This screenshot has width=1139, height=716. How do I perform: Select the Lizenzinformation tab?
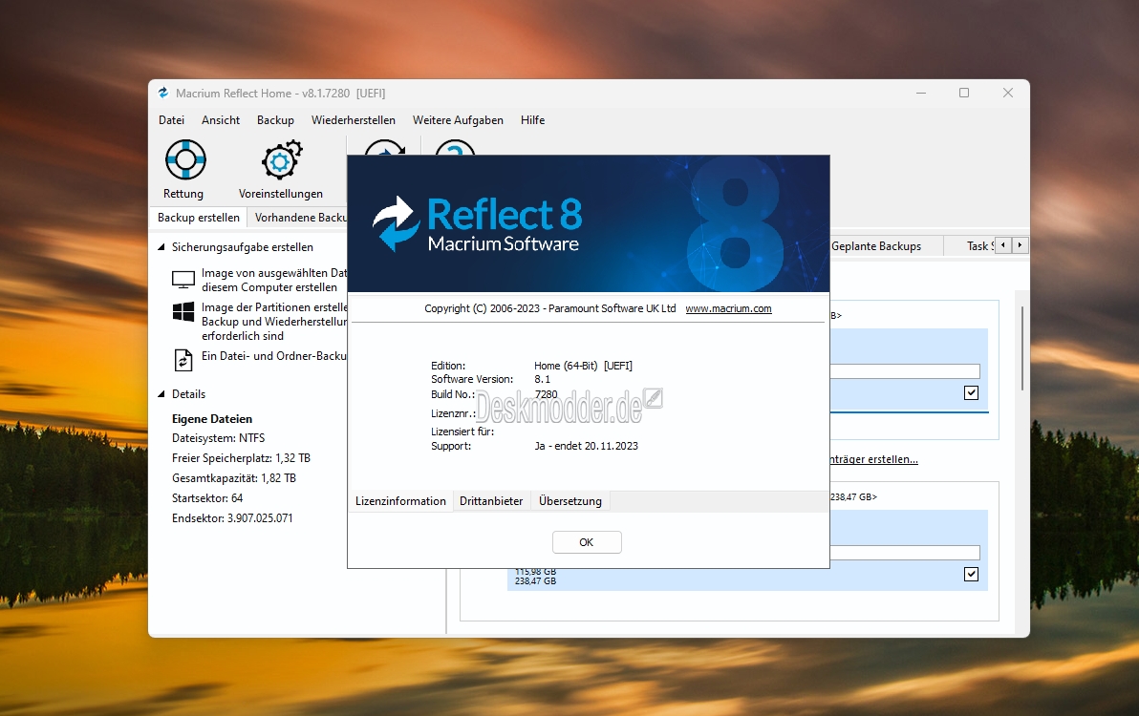click(x=400, y=501)
